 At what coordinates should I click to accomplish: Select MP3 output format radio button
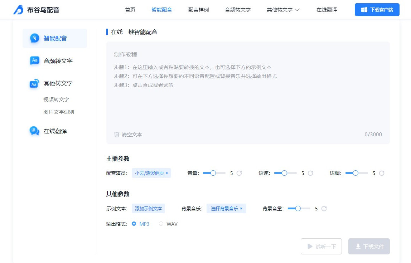pos(134,224)
